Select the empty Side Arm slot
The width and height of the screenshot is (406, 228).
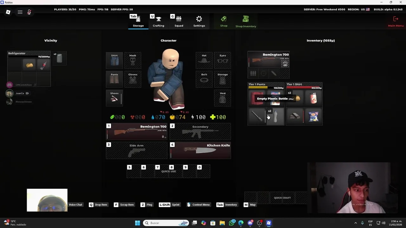(x=137, y=150)
